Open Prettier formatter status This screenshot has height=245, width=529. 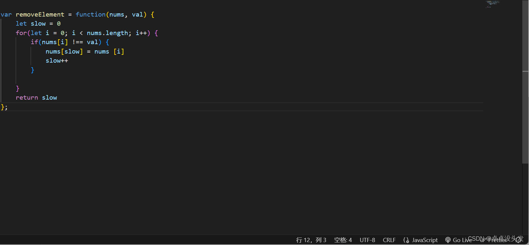click(494, 240)
